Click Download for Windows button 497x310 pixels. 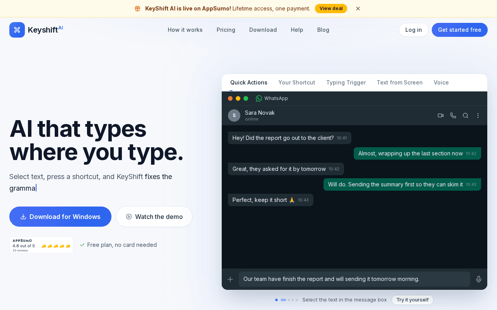tap(60, 217)
